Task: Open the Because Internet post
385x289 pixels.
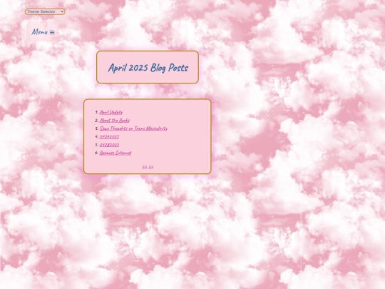Action: pos(115,153)
